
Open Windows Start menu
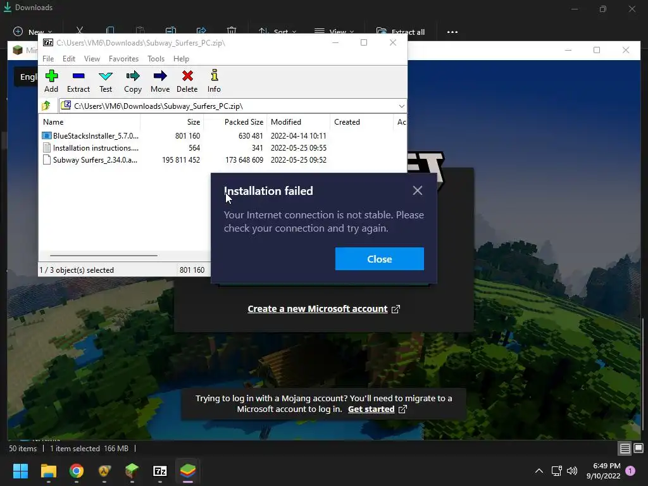[20, 471]
